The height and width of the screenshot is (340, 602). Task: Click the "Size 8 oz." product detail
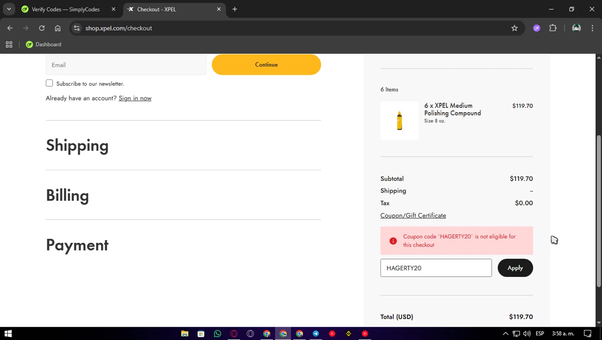pos(435,121)
